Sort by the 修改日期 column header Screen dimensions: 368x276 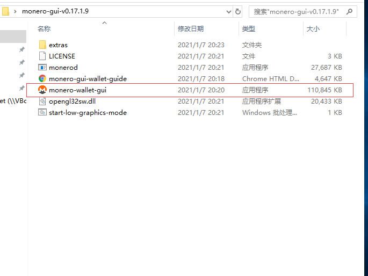[x=191, y=29]
